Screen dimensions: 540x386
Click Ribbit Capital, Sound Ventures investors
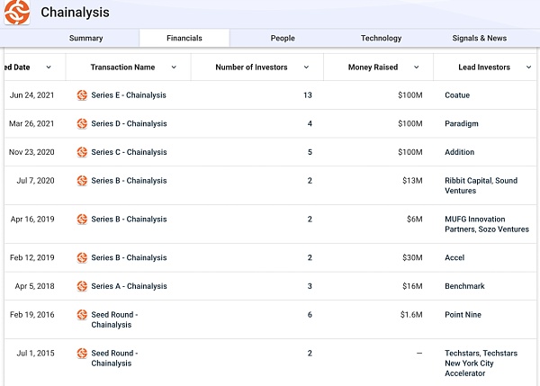481,185
